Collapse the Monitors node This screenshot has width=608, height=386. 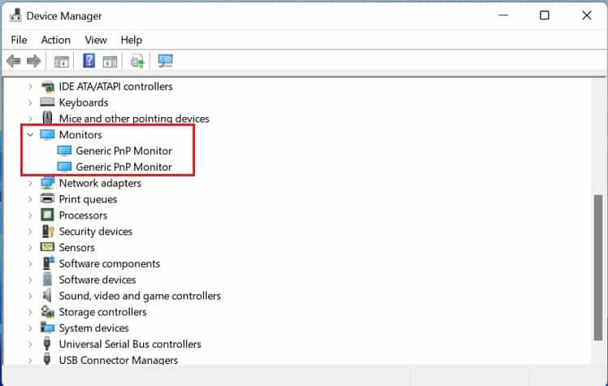tap(30, 134)
